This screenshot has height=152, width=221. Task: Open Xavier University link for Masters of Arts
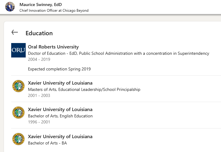[x=60, y=83]
